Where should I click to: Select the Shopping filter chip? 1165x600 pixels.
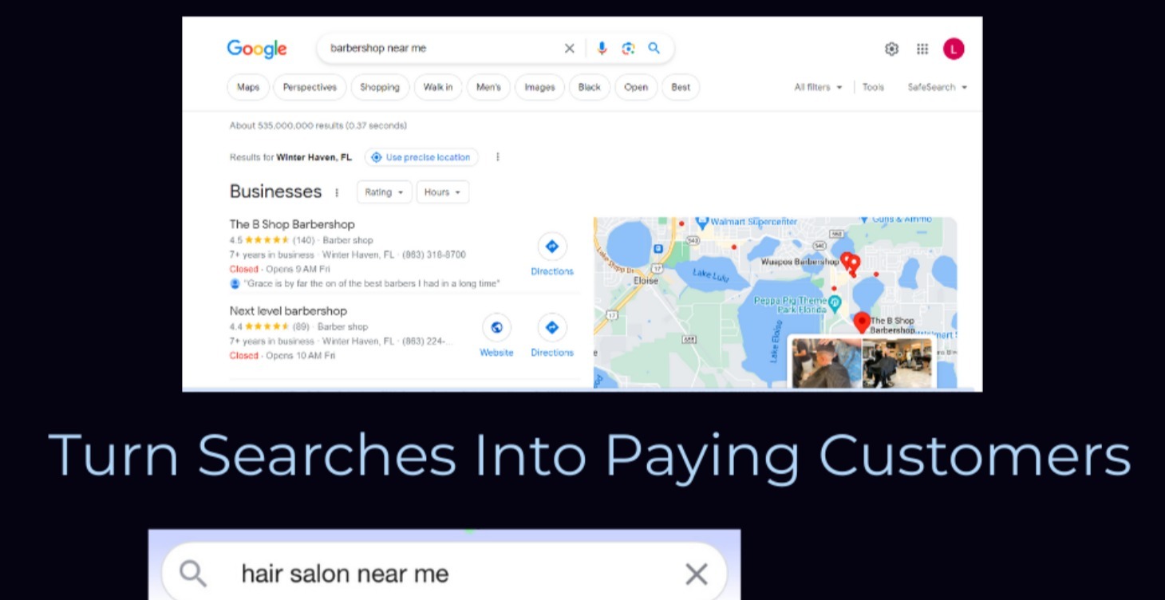coord(380,87)
